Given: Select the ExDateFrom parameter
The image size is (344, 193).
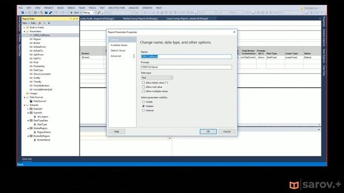Looking at the screenshot, I should pyautogui.click(x=40, y=47).
